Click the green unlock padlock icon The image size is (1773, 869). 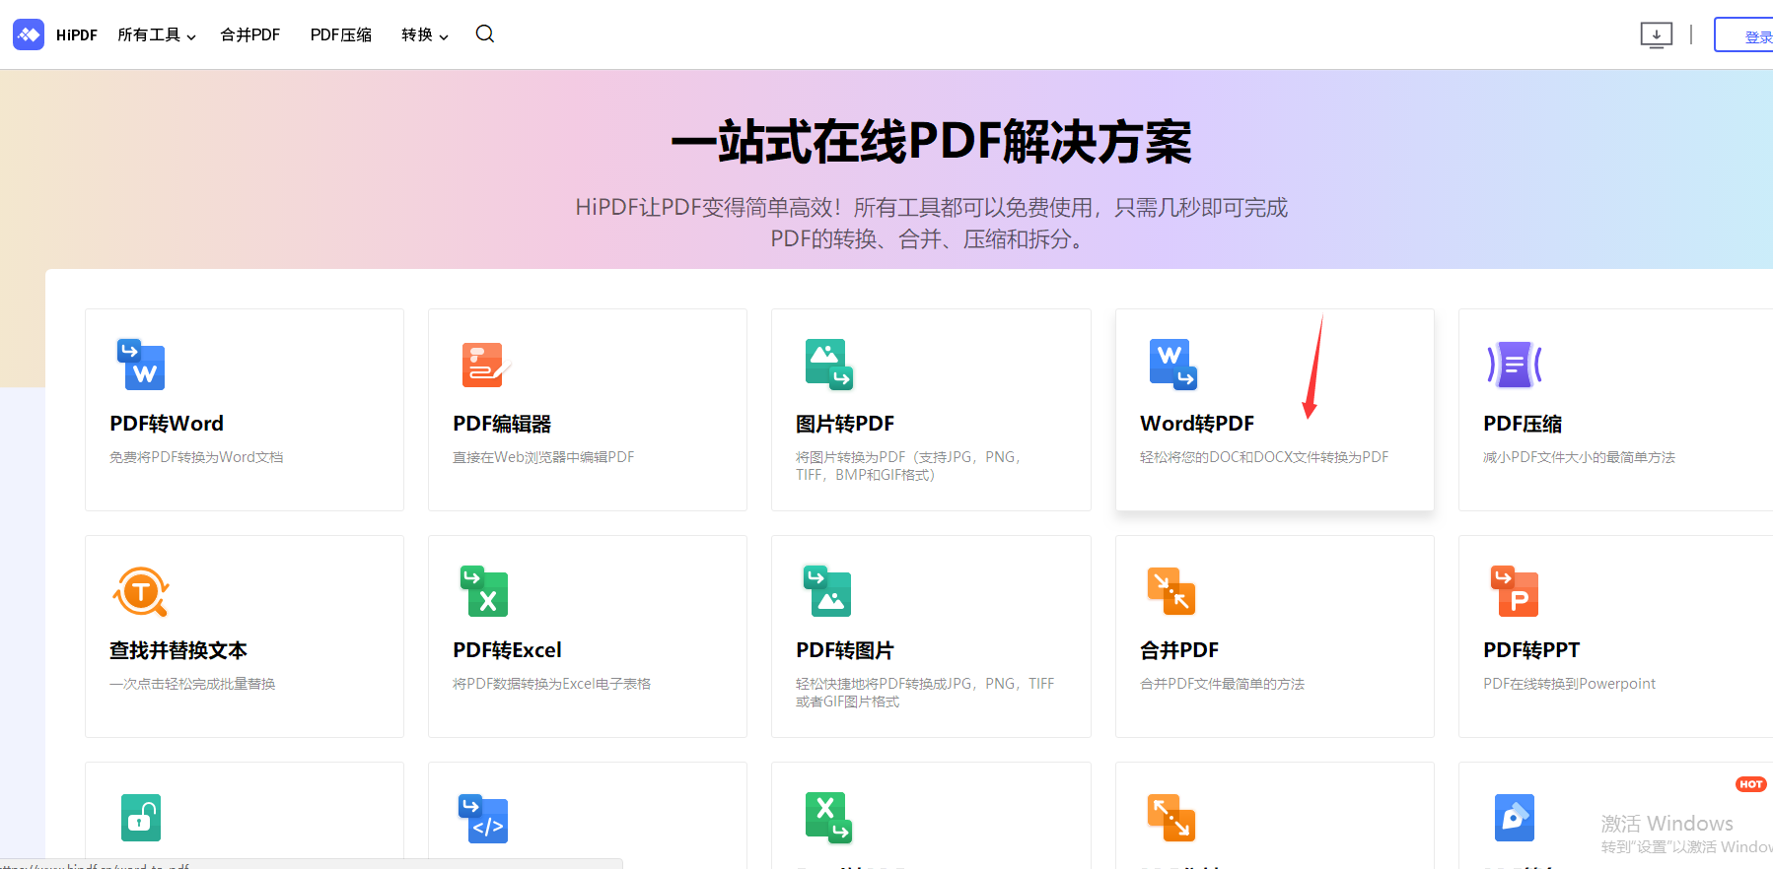click(x=141, y=818)
